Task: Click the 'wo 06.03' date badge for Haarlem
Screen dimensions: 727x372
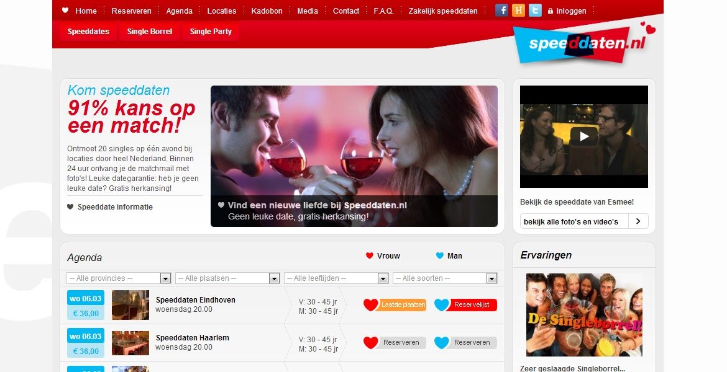Action: pyautogui.click(x=86, y=336)
